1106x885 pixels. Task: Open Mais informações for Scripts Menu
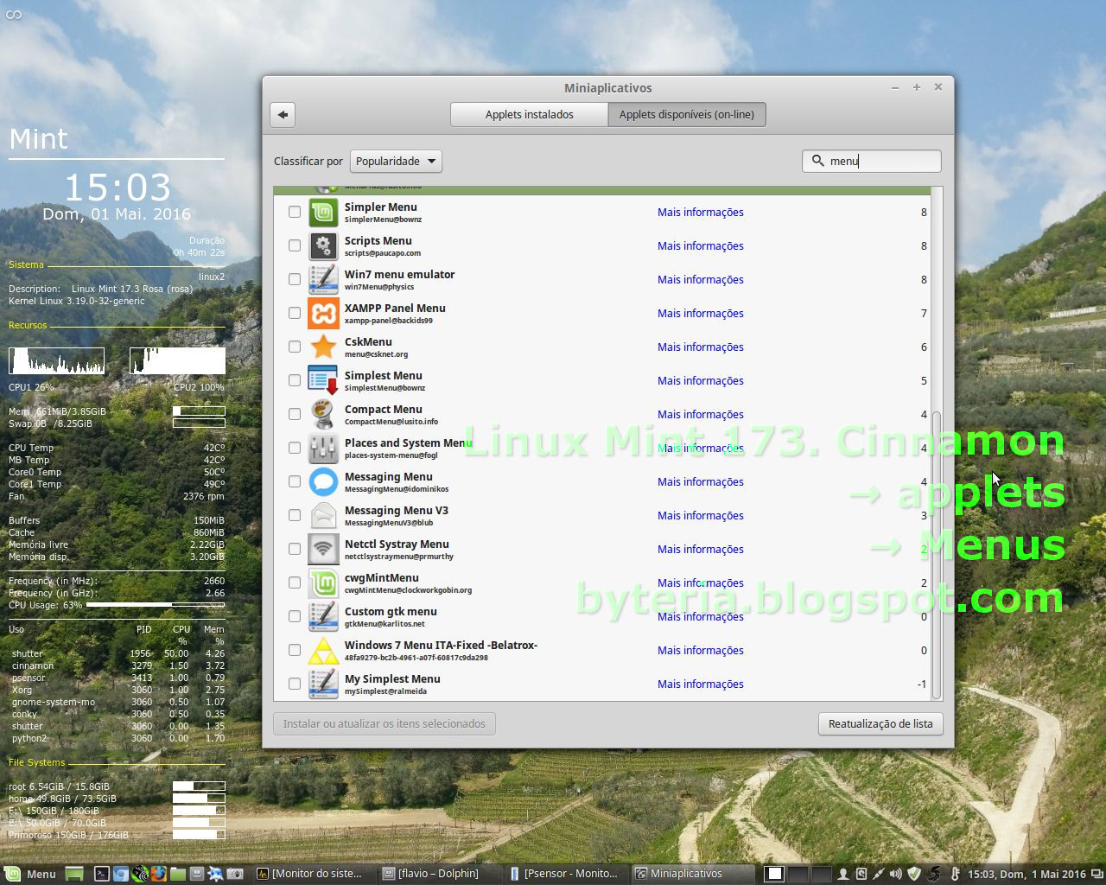tap(700, 245)
